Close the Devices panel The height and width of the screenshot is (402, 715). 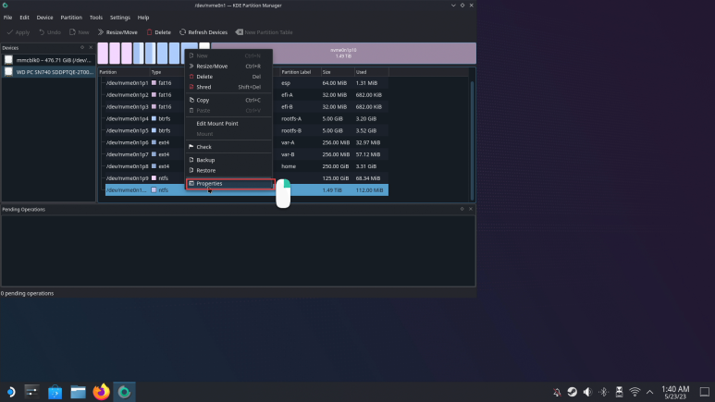[x=91, y=47]
